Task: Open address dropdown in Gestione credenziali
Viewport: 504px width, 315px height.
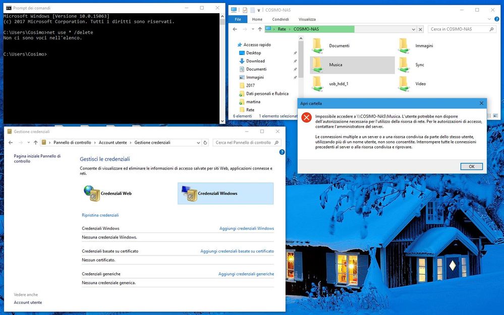Action: pyautogui.click(x=198, y=143)
